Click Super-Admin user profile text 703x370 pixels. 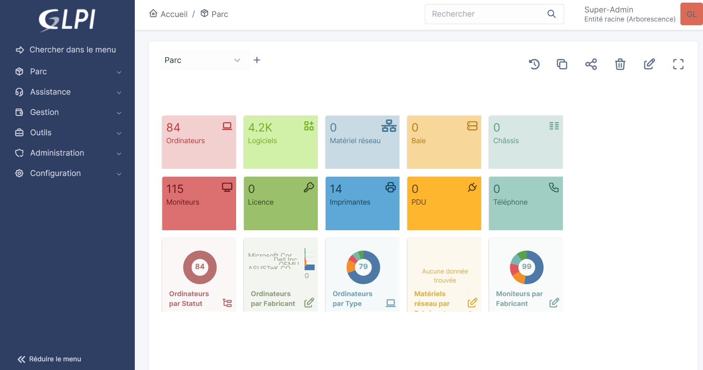pos(609,10)
